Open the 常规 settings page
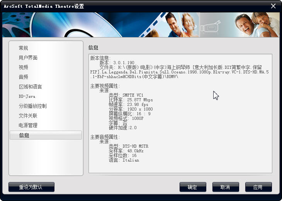Viewport: 282px width, 201px height. 24,48
